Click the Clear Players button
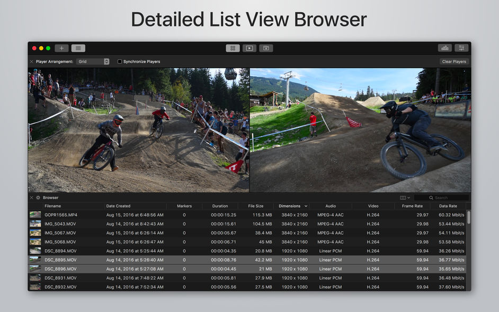Viewport: 499px width, 312px height. 453,61
